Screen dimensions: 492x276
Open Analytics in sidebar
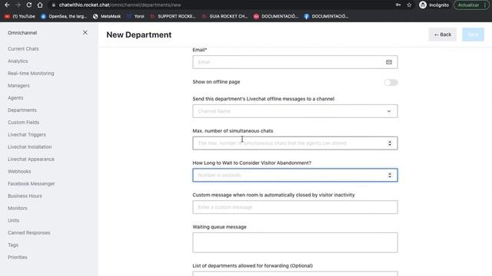18,61
